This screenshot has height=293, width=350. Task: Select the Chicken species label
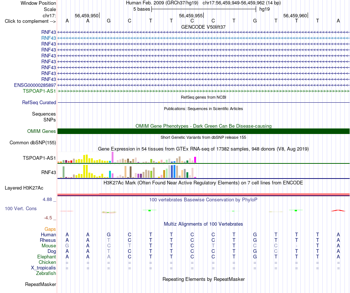pyautogui.click(x=47, y=262)
